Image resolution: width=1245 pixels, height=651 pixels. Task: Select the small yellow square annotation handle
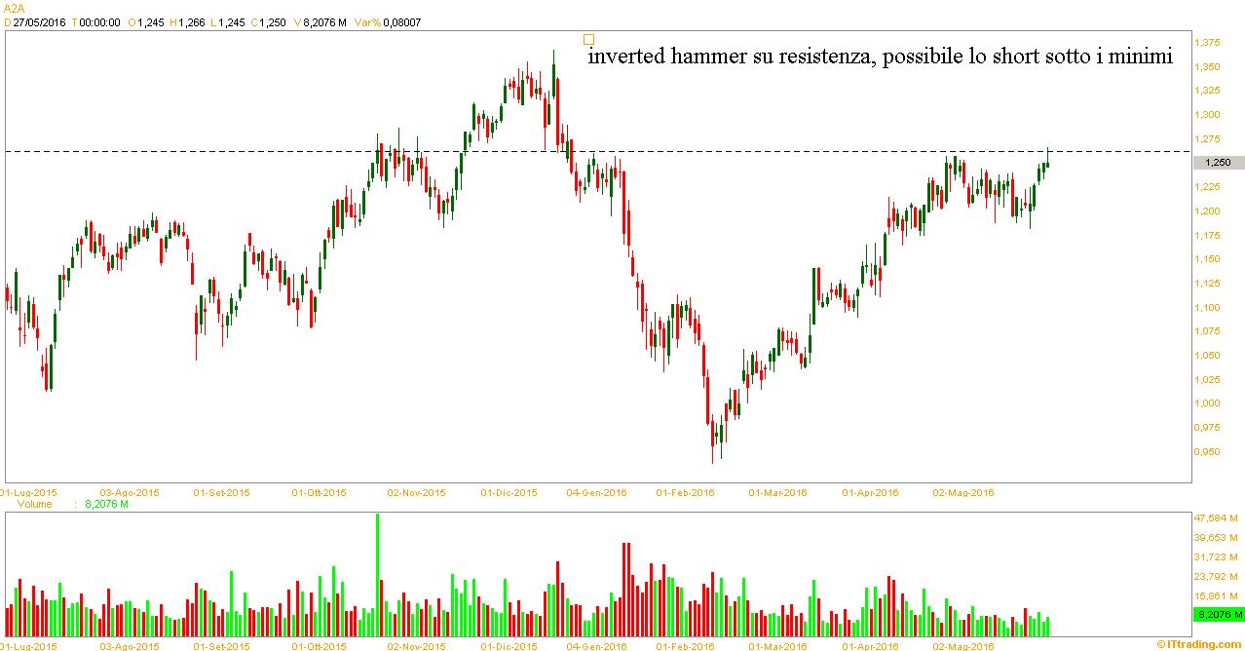click(587, 40)
